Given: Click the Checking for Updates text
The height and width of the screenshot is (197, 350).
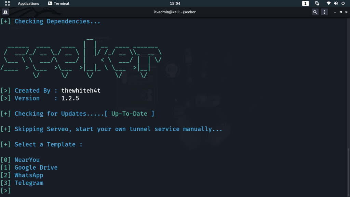Looking at the screenshot, I should point(51,114).
